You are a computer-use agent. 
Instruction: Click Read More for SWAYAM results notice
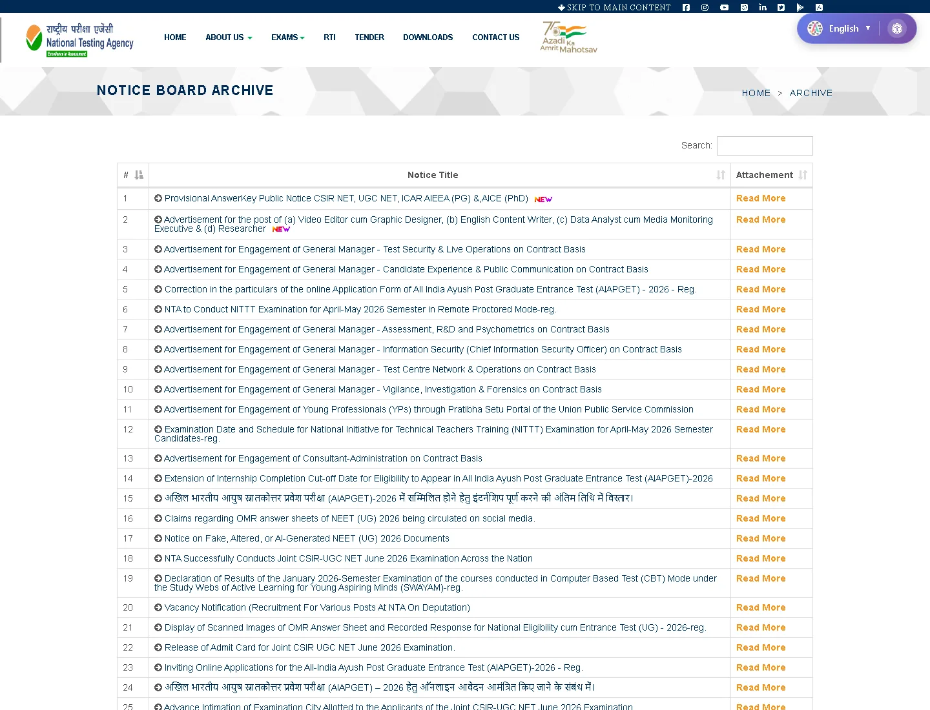point(761,579)
